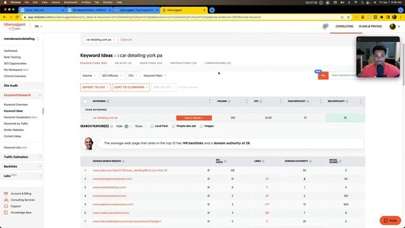The width and height of the screenshot is (405, 228).
Task: Click the info icon next to Keyword Ideas
Action: (115, 56)
